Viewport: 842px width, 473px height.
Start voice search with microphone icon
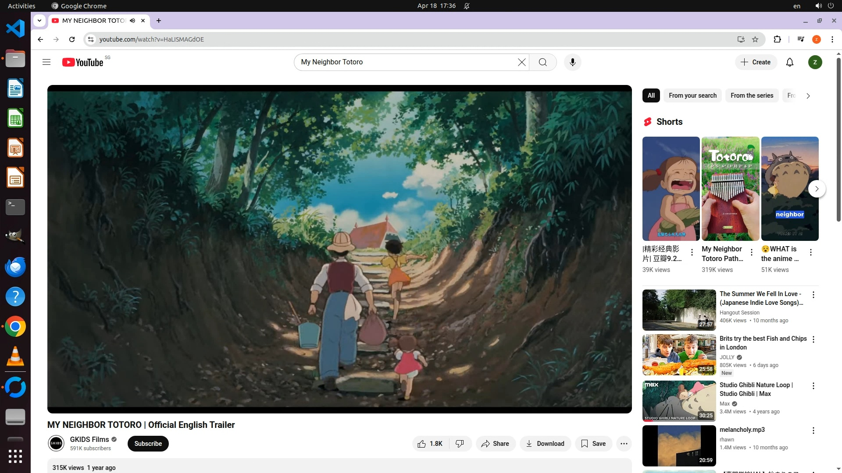(x=572, y=62)
